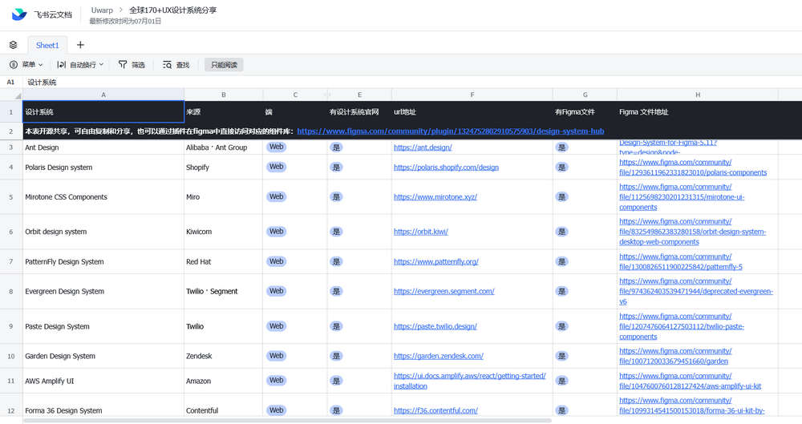The height and width of the screenshot is (424, 802).
Task: Open the www.patternfly.org link
Action: point(436,261)
